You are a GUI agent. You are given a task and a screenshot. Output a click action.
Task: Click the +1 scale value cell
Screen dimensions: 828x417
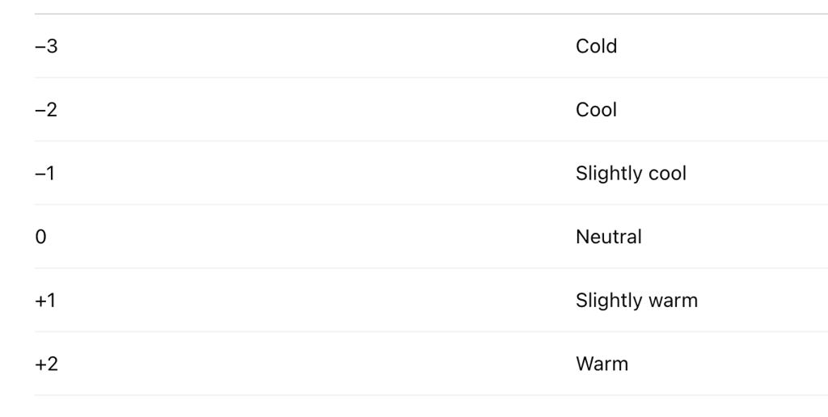(46, 301)
